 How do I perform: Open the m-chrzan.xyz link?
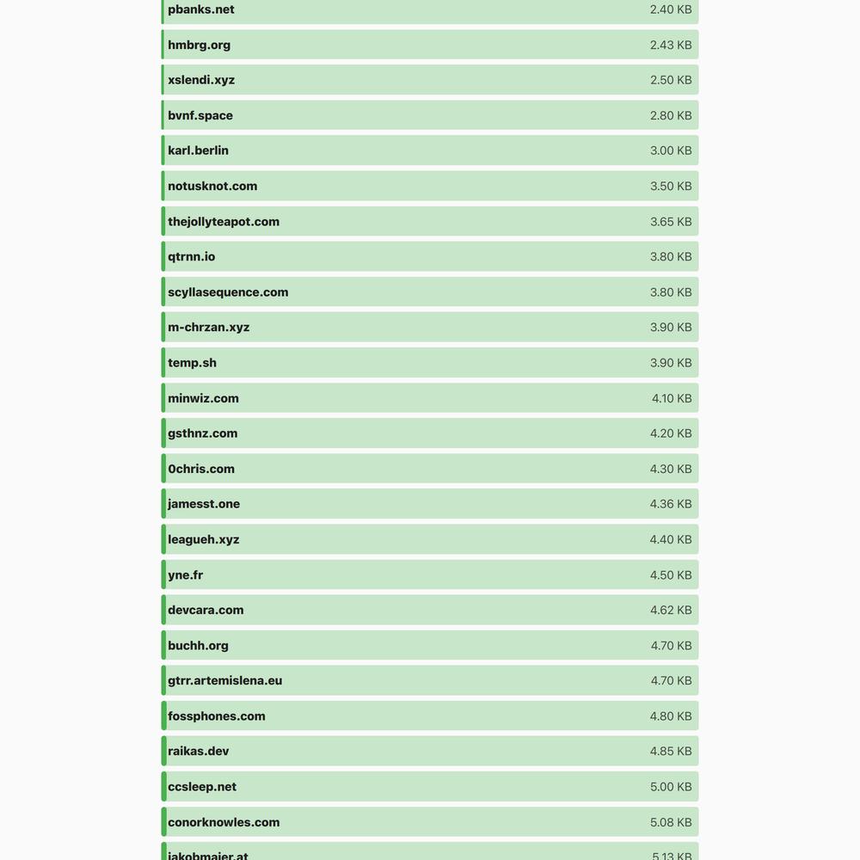208,328
